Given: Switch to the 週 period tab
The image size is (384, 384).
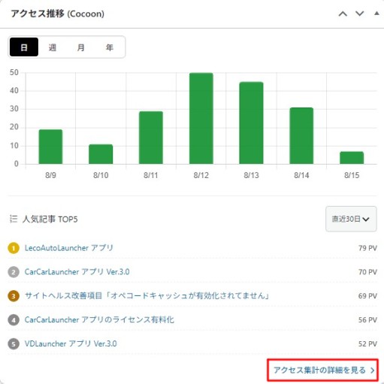Looking at the screenshot, I should [x=53, y=47].
